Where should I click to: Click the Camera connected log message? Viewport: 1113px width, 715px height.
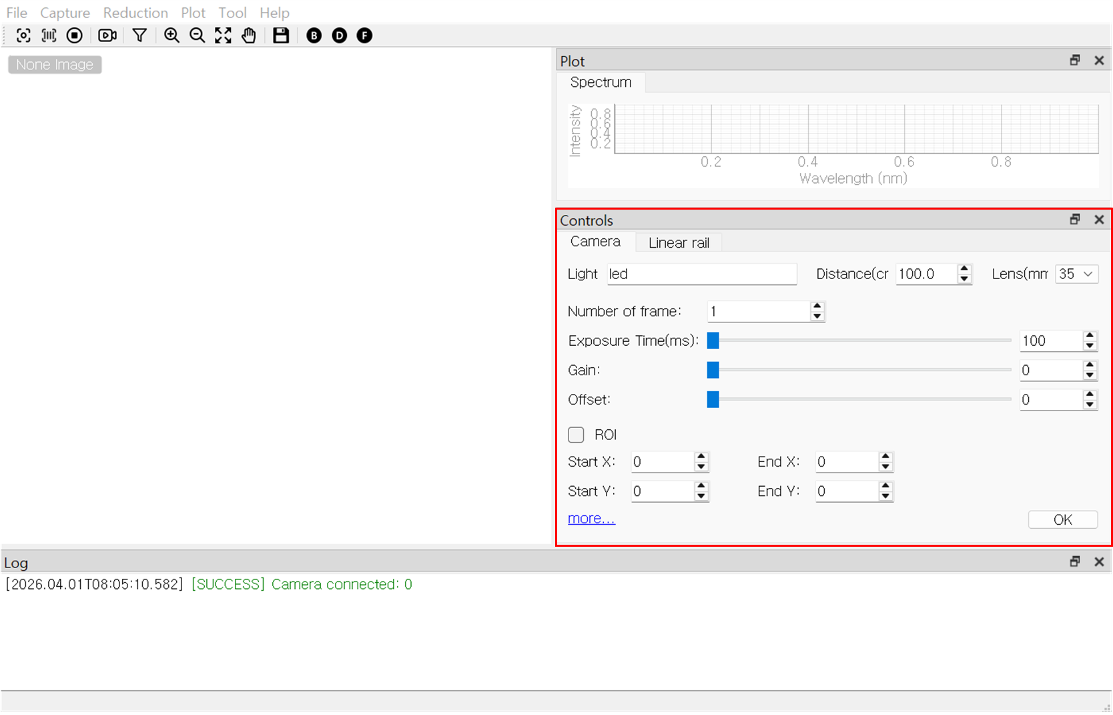tap(342, 584)
